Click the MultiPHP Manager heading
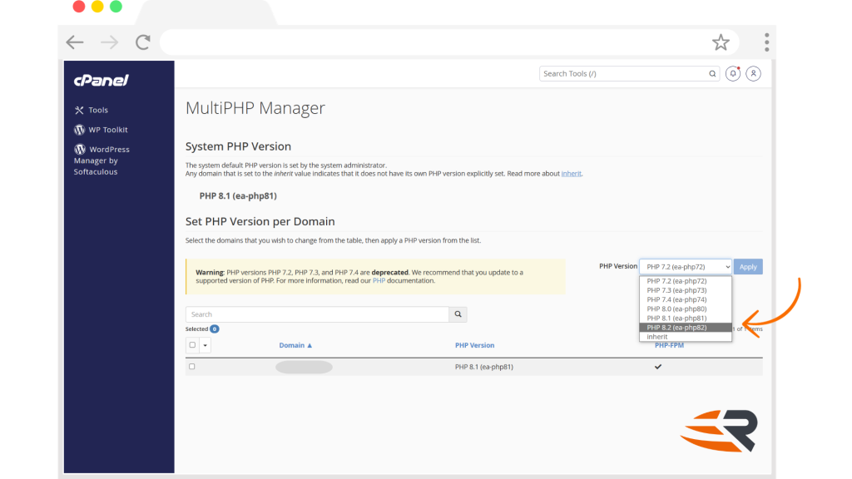Screen dimensions: 852x479 pos(255,108)
